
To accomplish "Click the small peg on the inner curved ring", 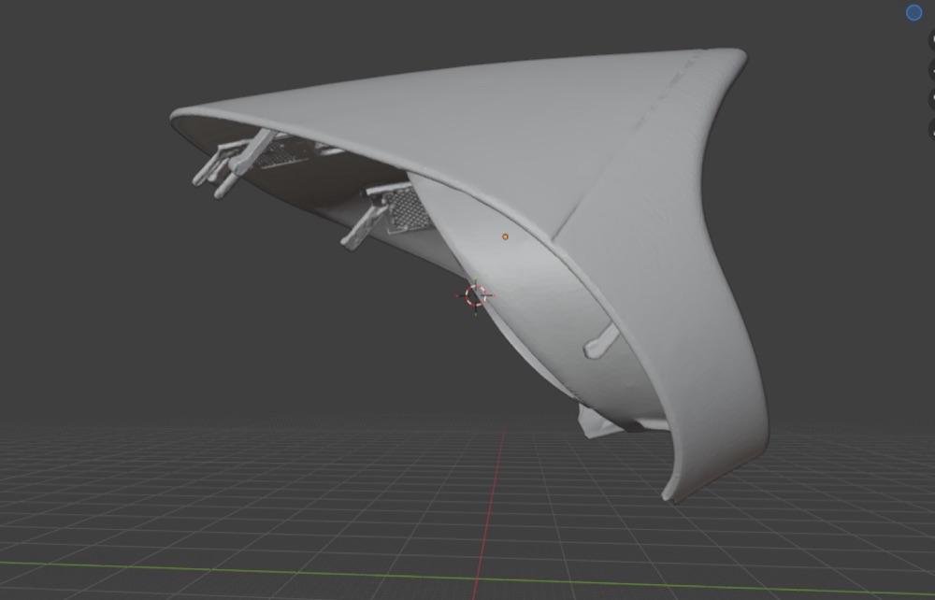I will pos(601,343).
